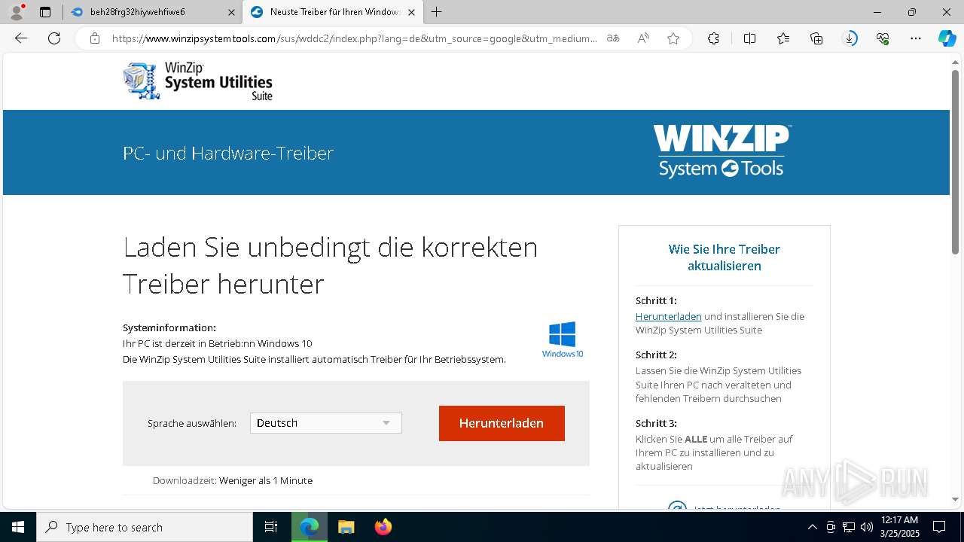This screenshot has width=964, height=542.
Task: Click the address bar URL field
Action: tap(354, 38)
